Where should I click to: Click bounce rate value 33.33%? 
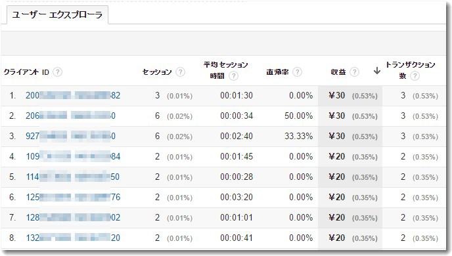pos(298,136)
